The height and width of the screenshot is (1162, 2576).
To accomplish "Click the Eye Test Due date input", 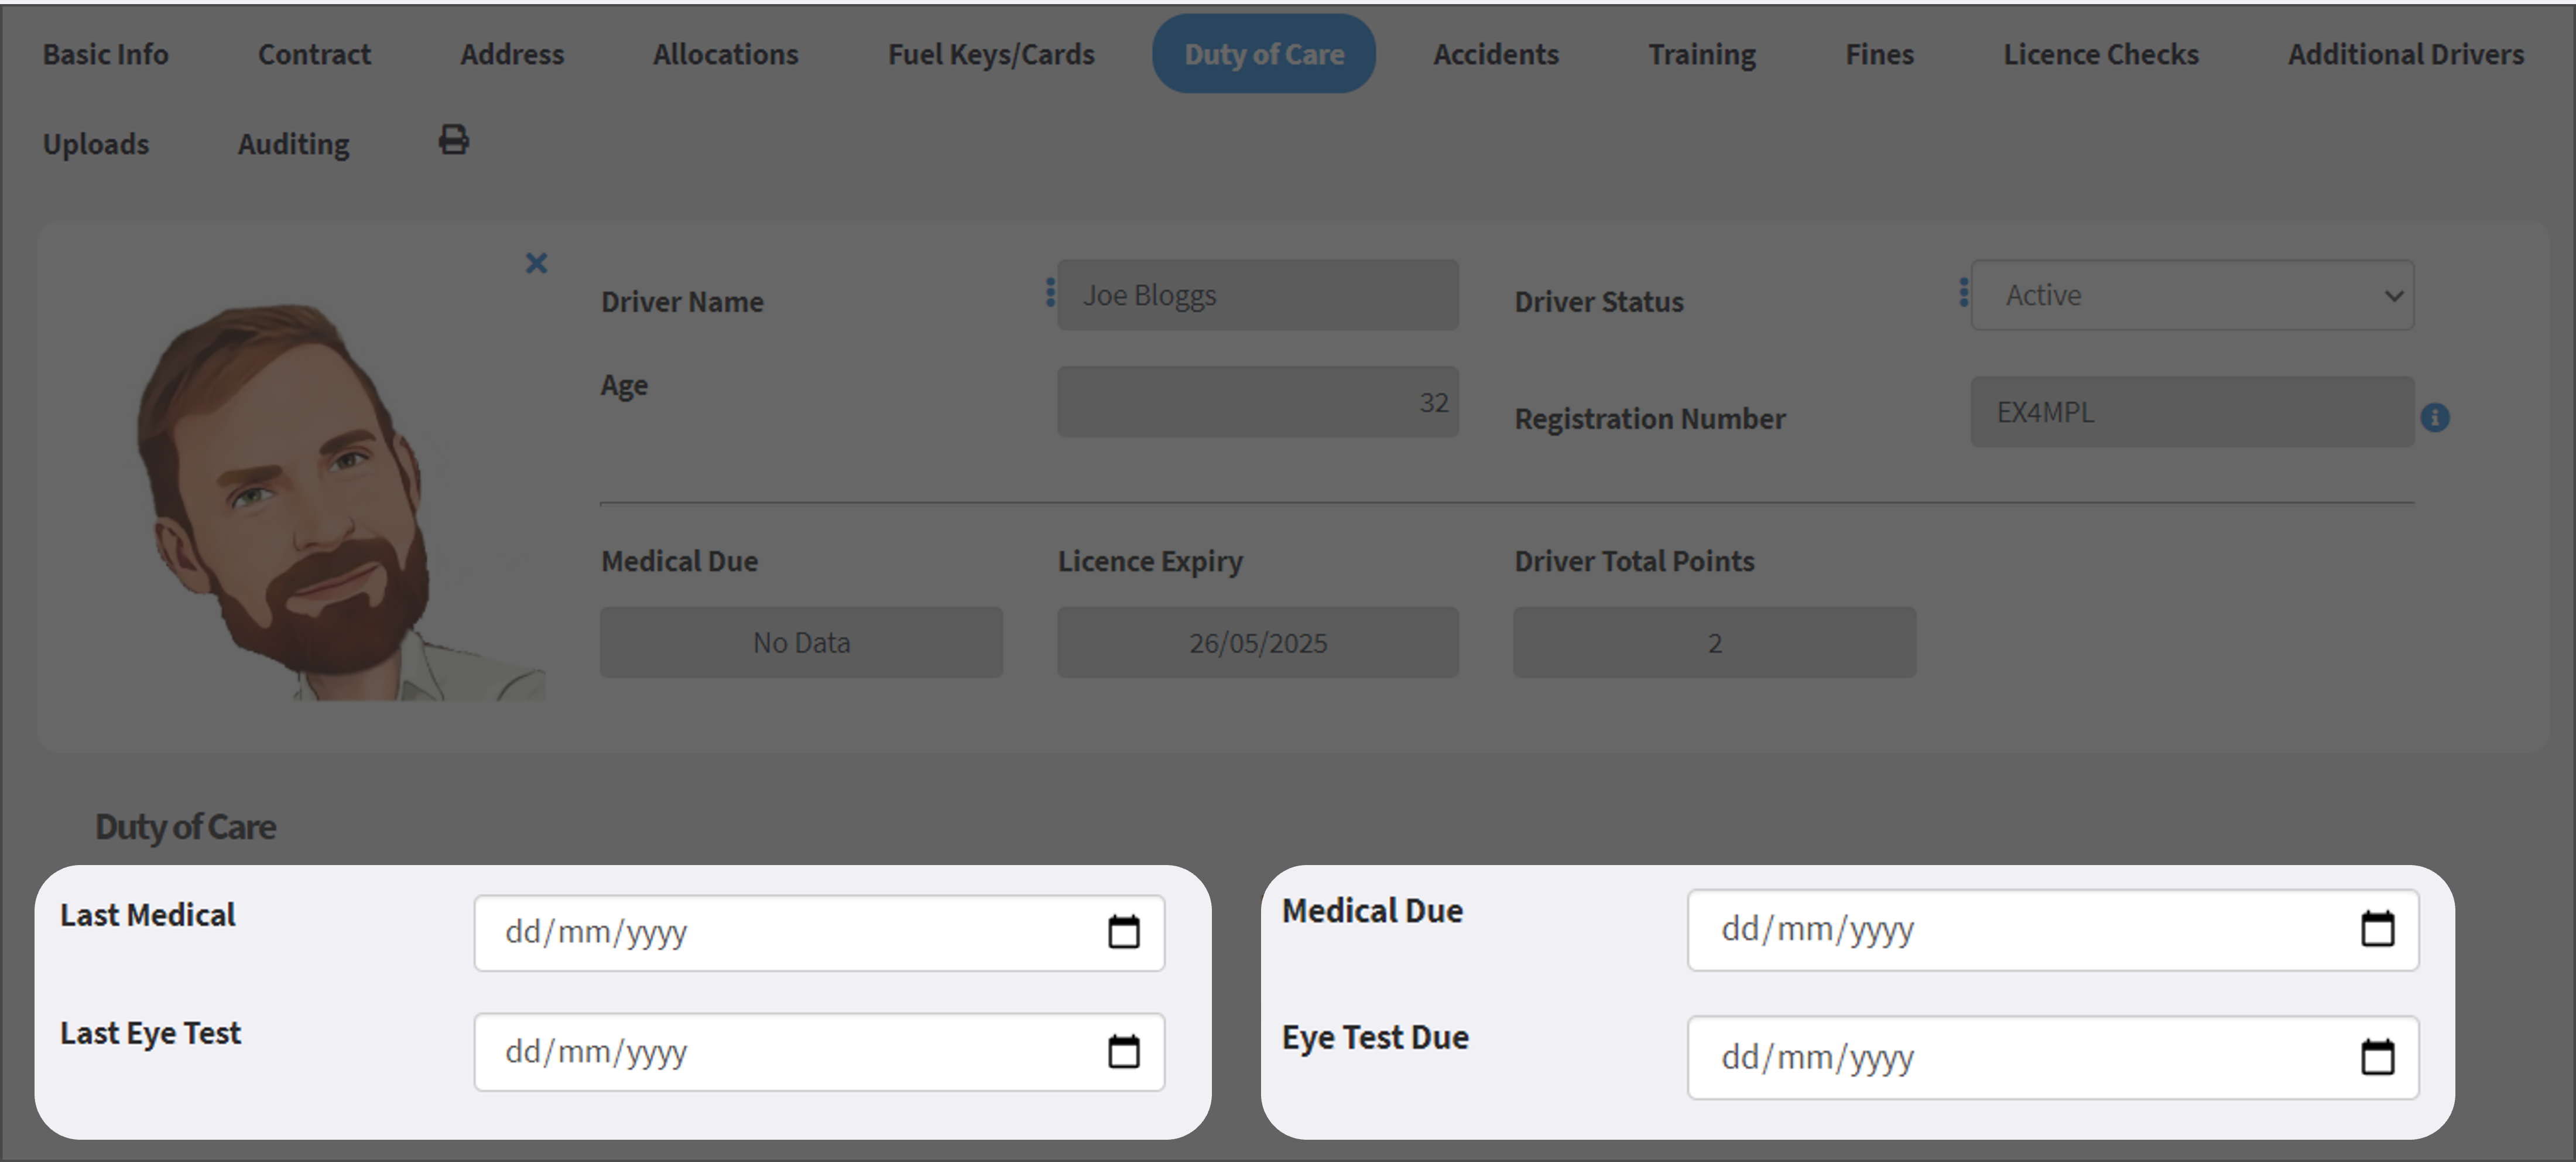I will coord(2053,1057).
